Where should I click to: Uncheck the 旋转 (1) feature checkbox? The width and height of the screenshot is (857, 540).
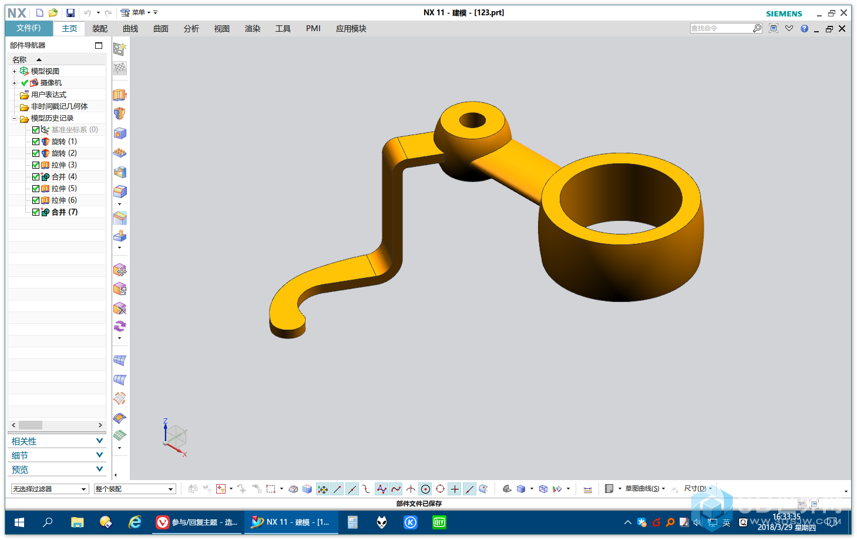click(x=36, y=142)
